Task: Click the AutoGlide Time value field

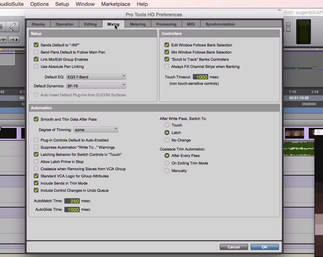Action: (72, 210)
